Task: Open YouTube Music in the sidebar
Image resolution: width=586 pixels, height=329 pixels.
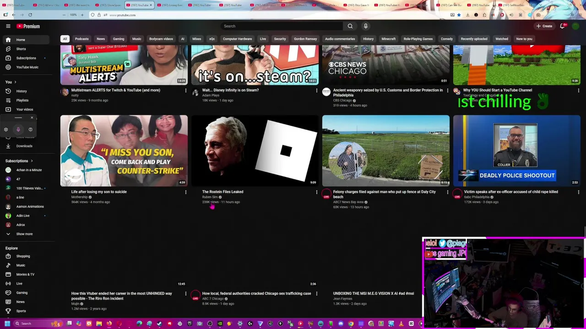Action: (26, 67)
